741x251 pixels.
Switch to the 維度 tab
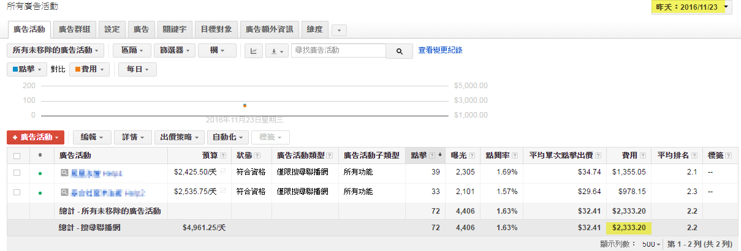click(315, 29)
